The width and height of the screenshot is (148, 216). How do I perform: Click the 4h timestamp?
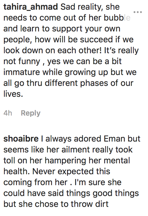[8, 113]
